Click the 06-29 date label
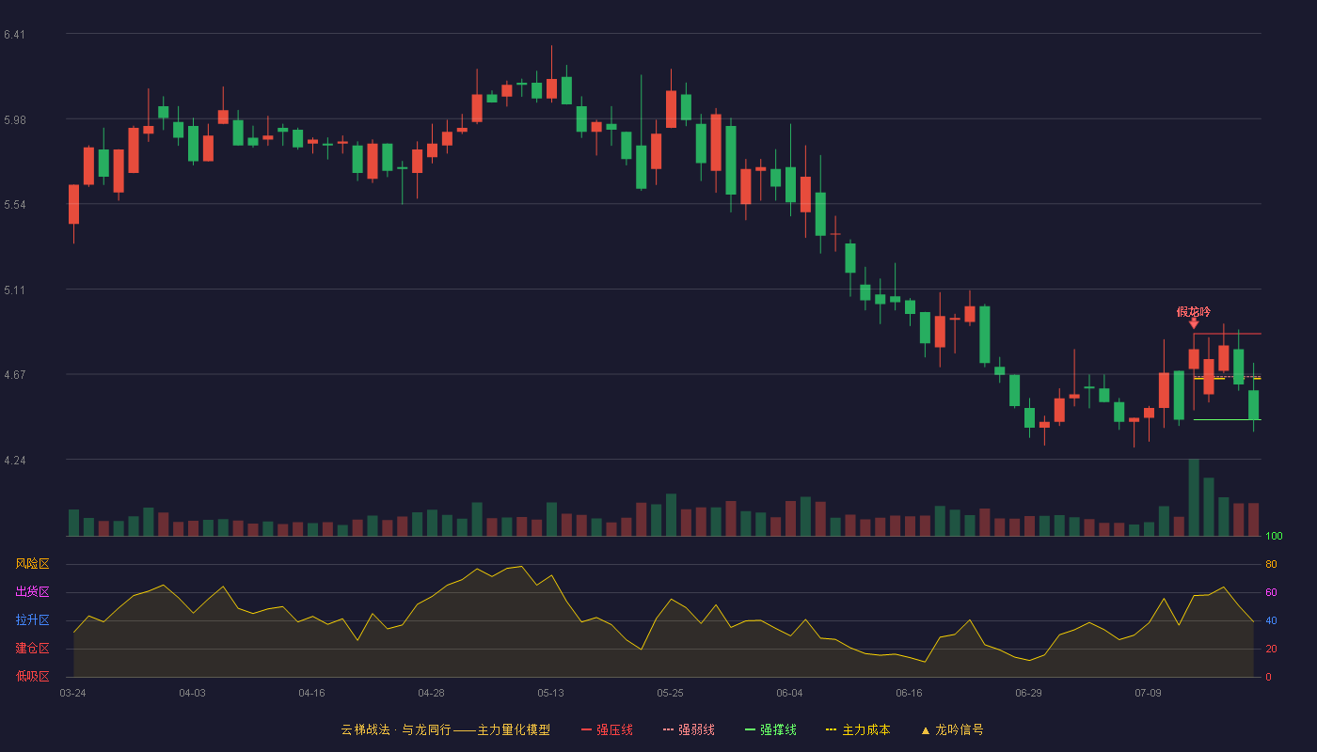This screenshot has height=752, width=1317. point(1028,693)
